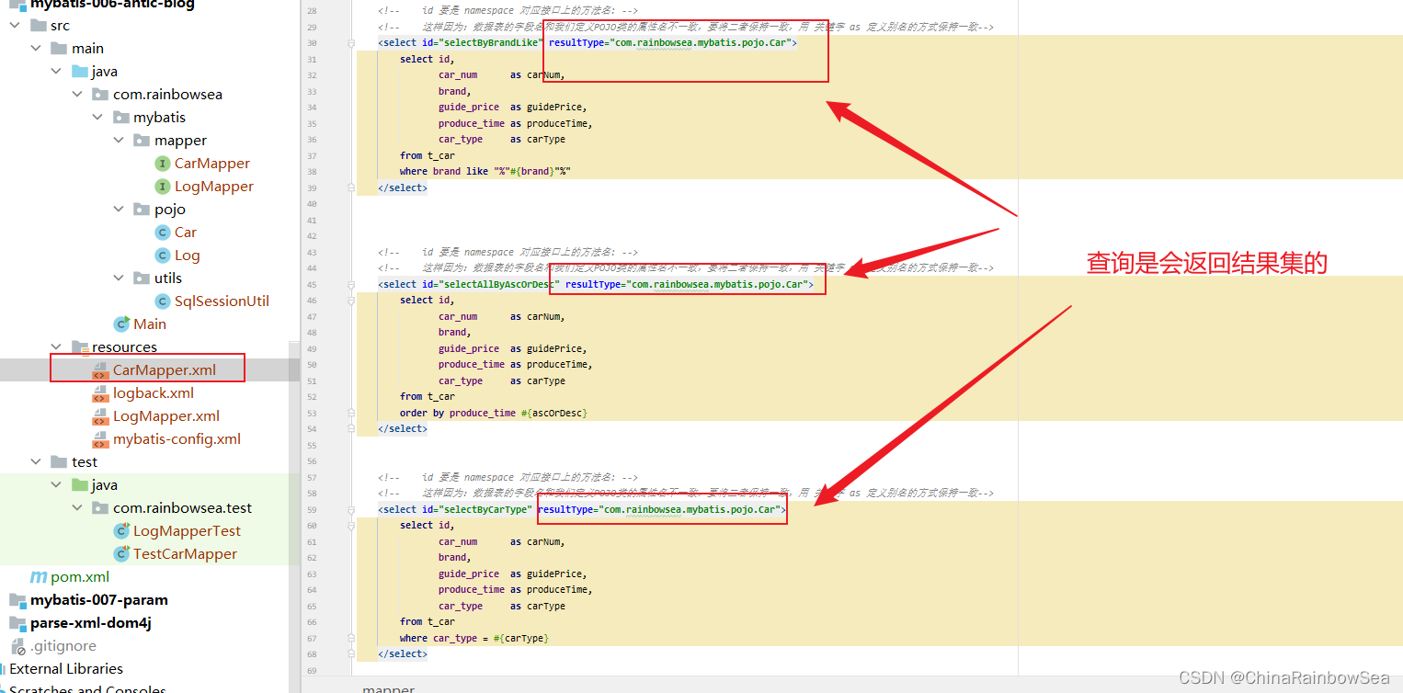Viewport: 1403px width, 693px height.
Task: Click the CarMapper interface icon
Action: [x=163, y=164]
